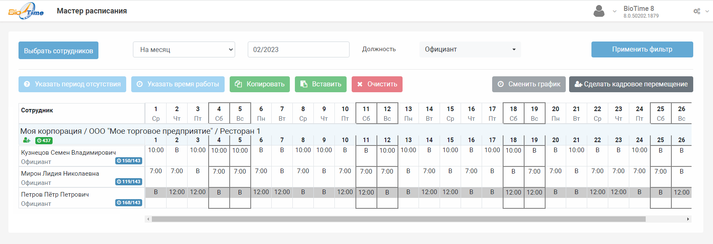Viewport: 713px width, 244px height.
Task: Click the add employee icon under Ресторан 1
Action: coord(27,140)
